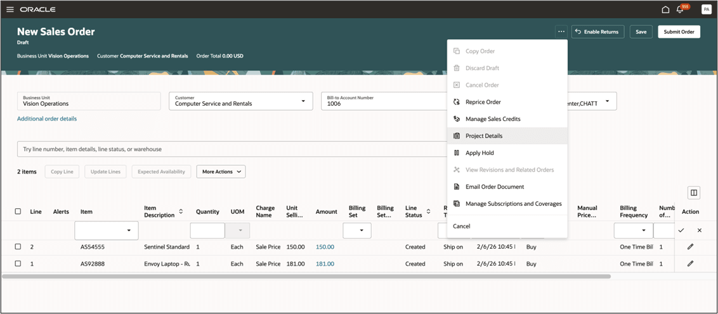Click item AS54555 in line 2
Viewport: 718px width, 314px height.
click(93, 247)
